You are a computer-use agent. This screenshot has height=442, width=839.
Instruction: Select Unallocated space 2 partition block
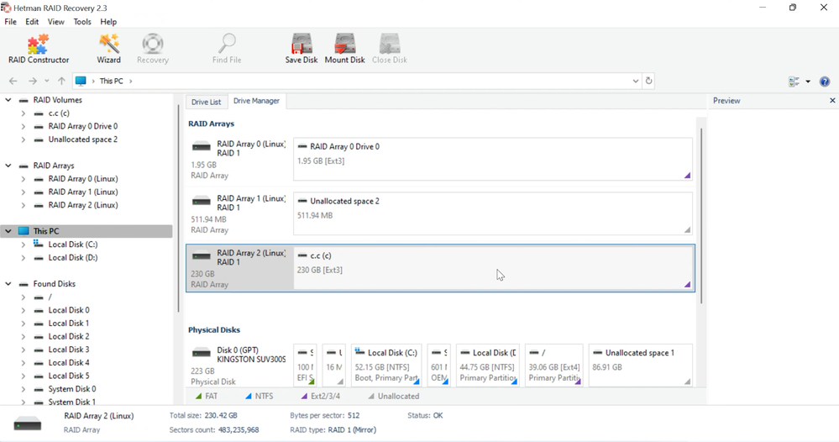point(493,213)
